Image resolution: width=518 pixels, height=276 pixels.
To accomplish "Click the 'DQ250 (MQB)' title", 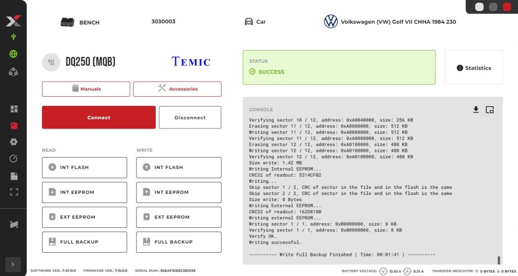I will click(x=91, y=61).
